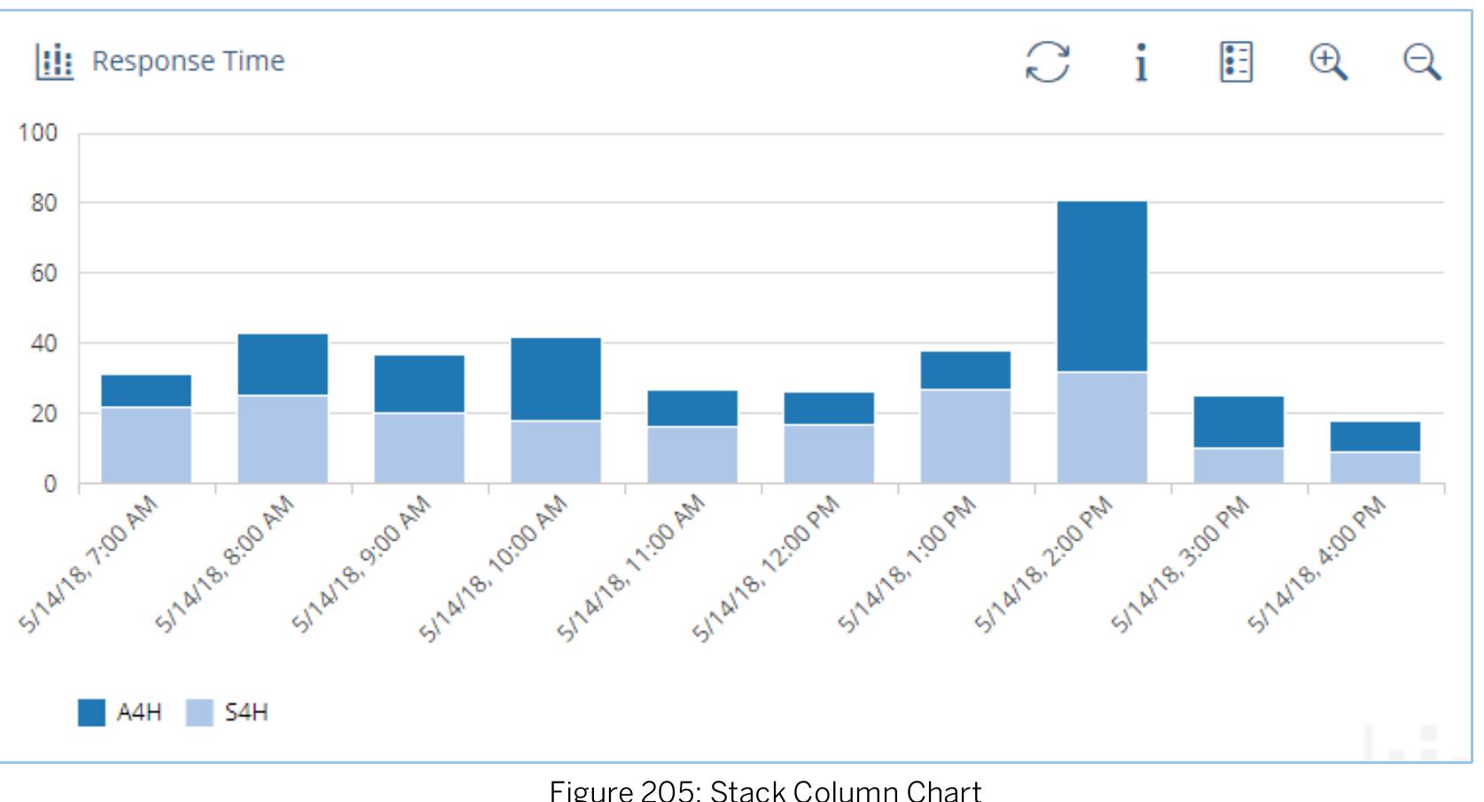Select the Response Time chart title
Viewport: 1484px width, 802px height.
point(190,61)
